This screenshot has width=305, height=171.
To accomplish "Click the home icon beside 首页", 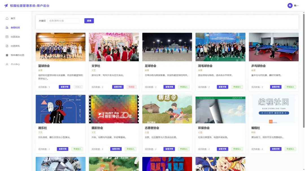I will [7, 18].
